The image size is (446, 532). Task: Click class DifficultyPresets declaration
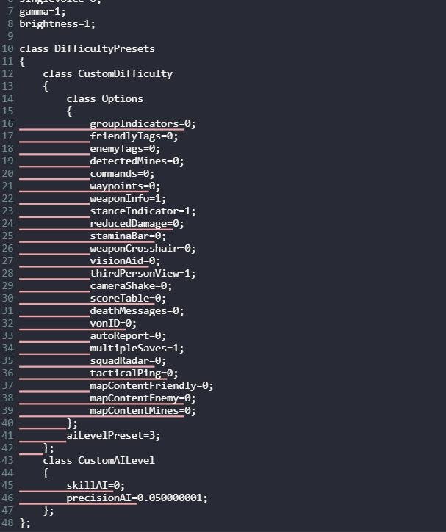[x=87, y=48]
